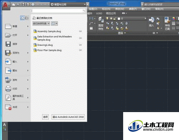Viewport: 179px width, 140px height.
Task: Open the 窗口(W) menu
Action: (x=146, y=9)
